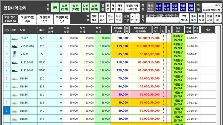Viewport: 223px width, 125px height.
Task: Click the 최저가 자동유지 button
Action: click(x=212, y=10)
